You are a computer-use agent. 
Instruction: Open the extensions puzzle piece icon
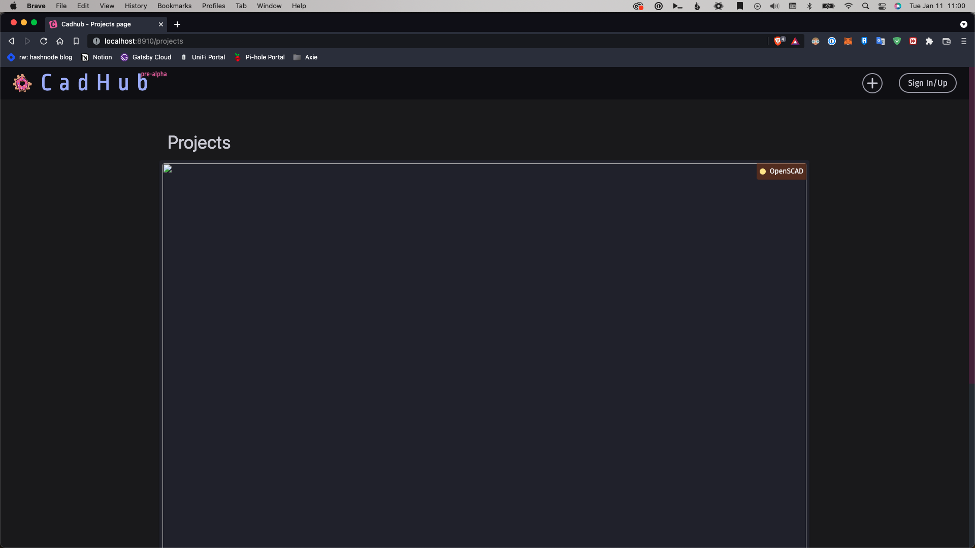click(929, 41)
